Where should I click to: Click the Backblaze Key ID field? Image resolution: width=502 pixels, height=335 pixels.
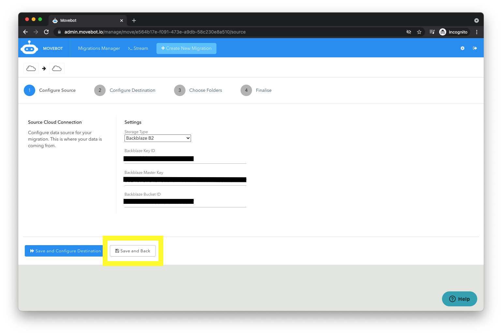pyautogui.click(x=185, y=159)
